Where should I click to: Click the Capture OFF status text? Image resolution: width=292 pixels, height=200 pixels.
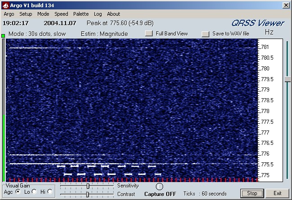point(160,194)
